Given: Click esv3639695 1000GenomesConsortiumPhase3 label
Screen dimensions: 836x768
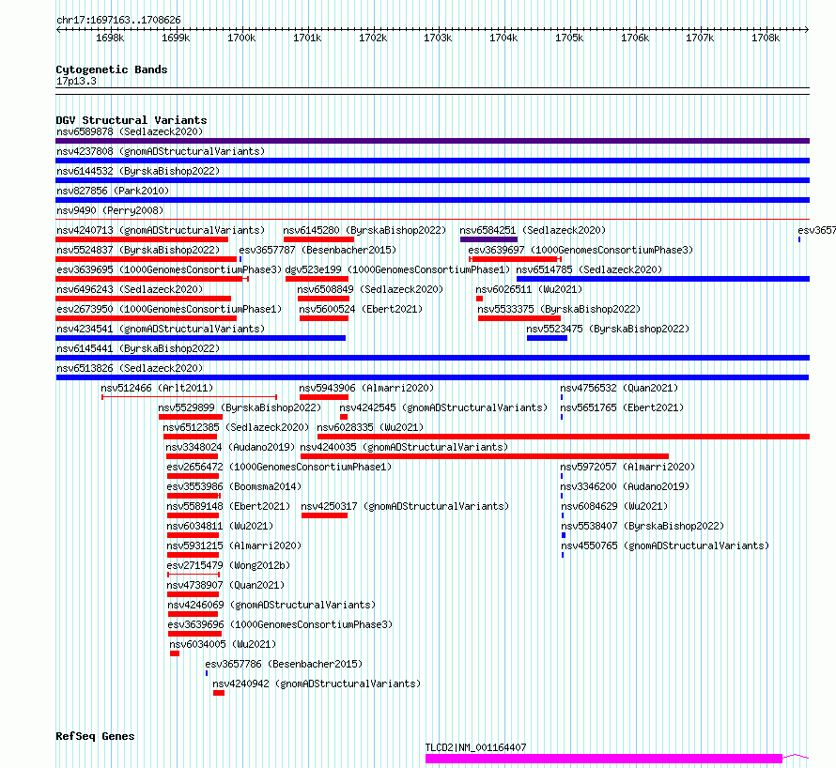Looking at the screenshot, I should [x=169, y=269].
